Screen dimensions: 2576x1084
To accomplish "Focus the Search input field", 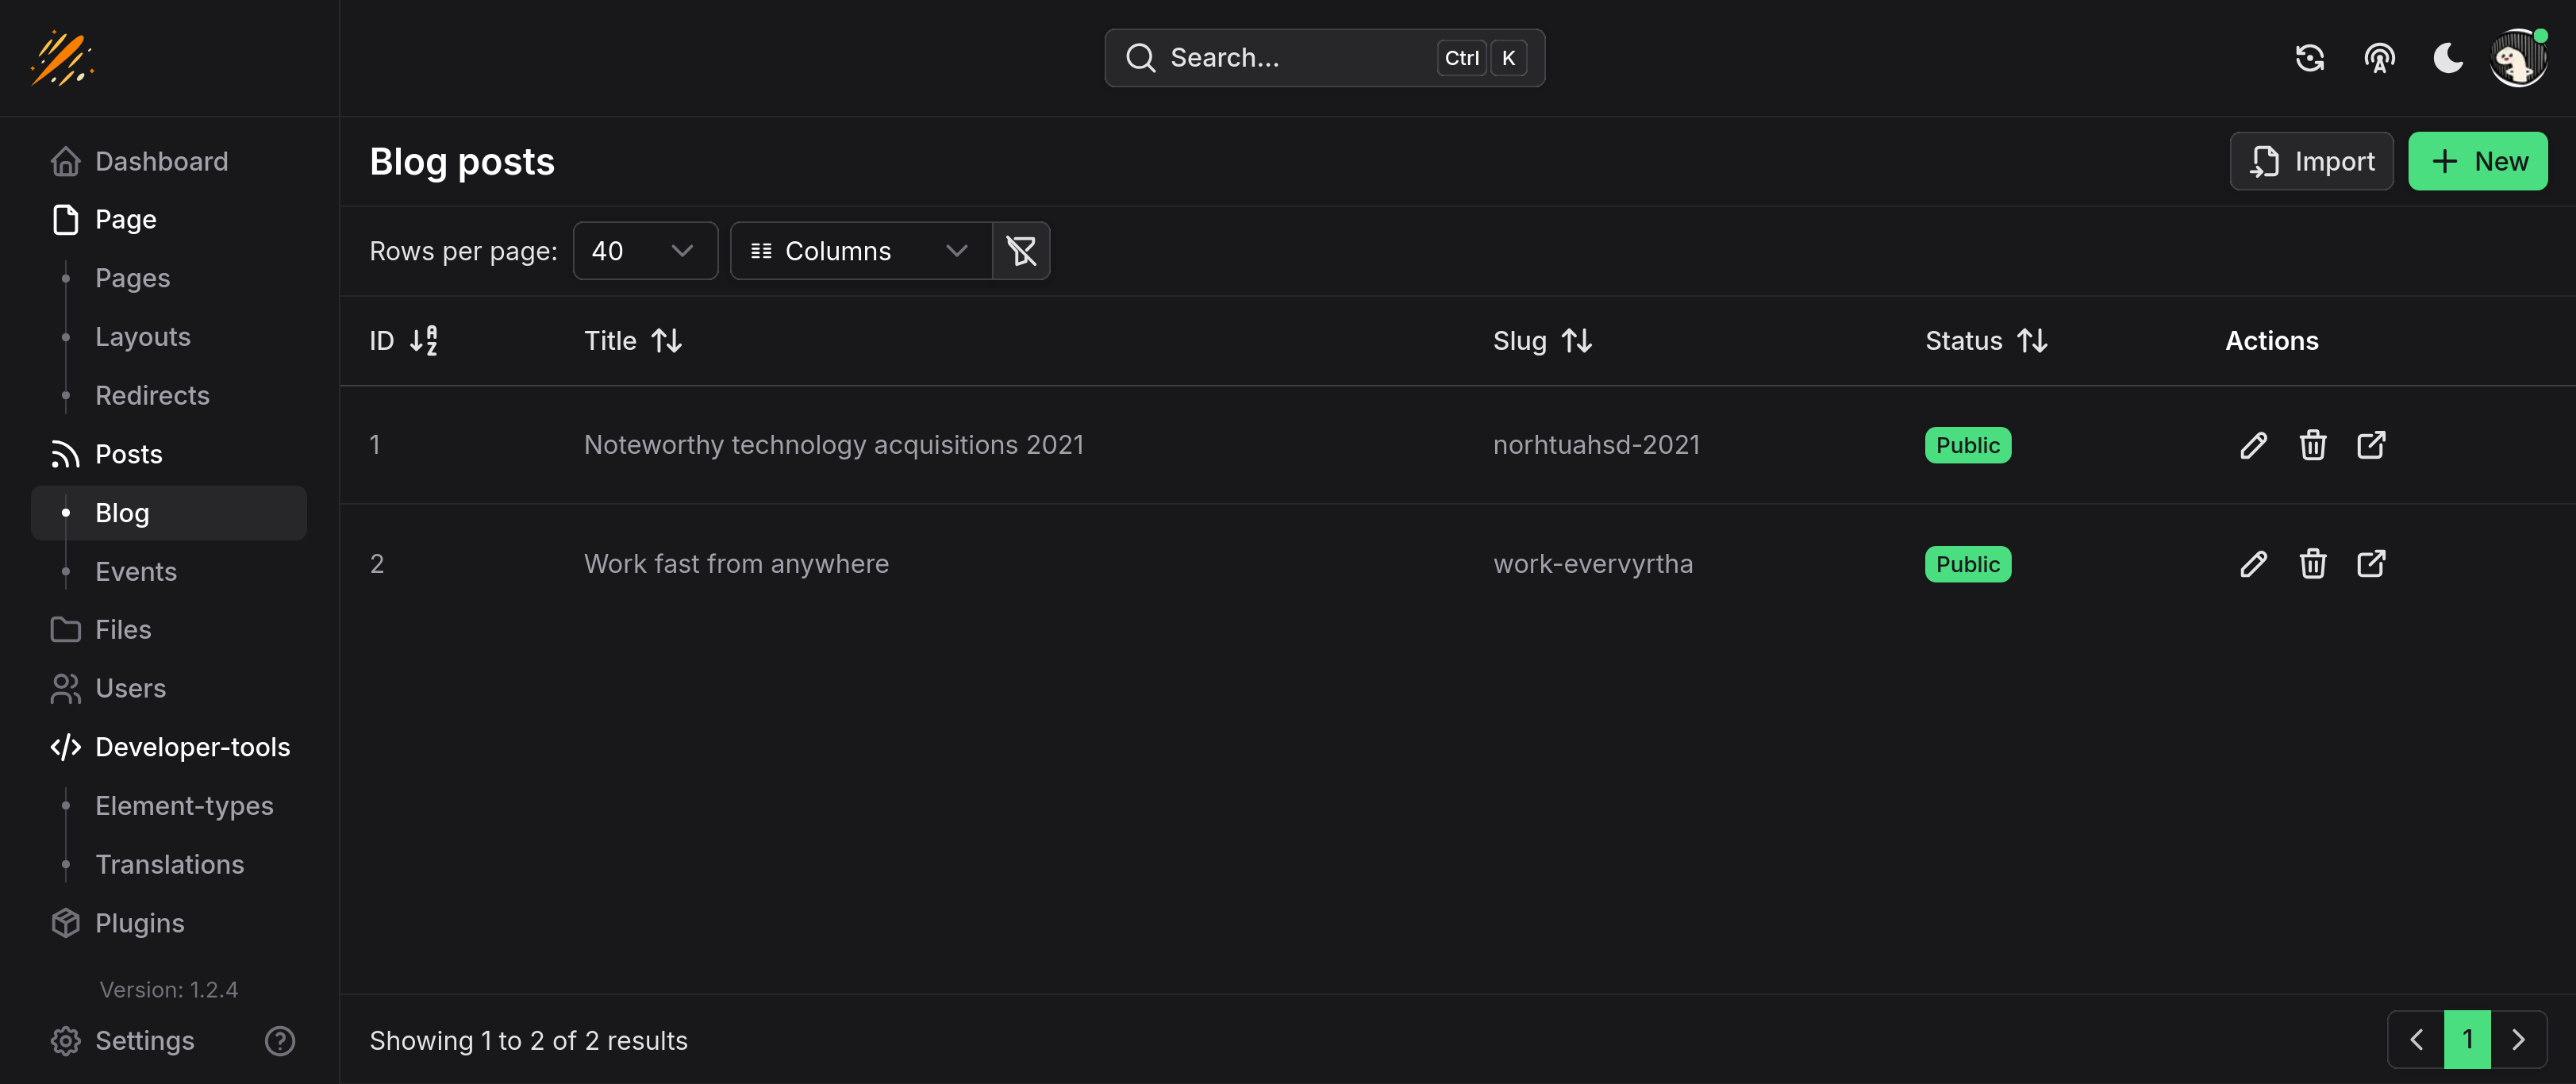I will tap(1300, 58).
